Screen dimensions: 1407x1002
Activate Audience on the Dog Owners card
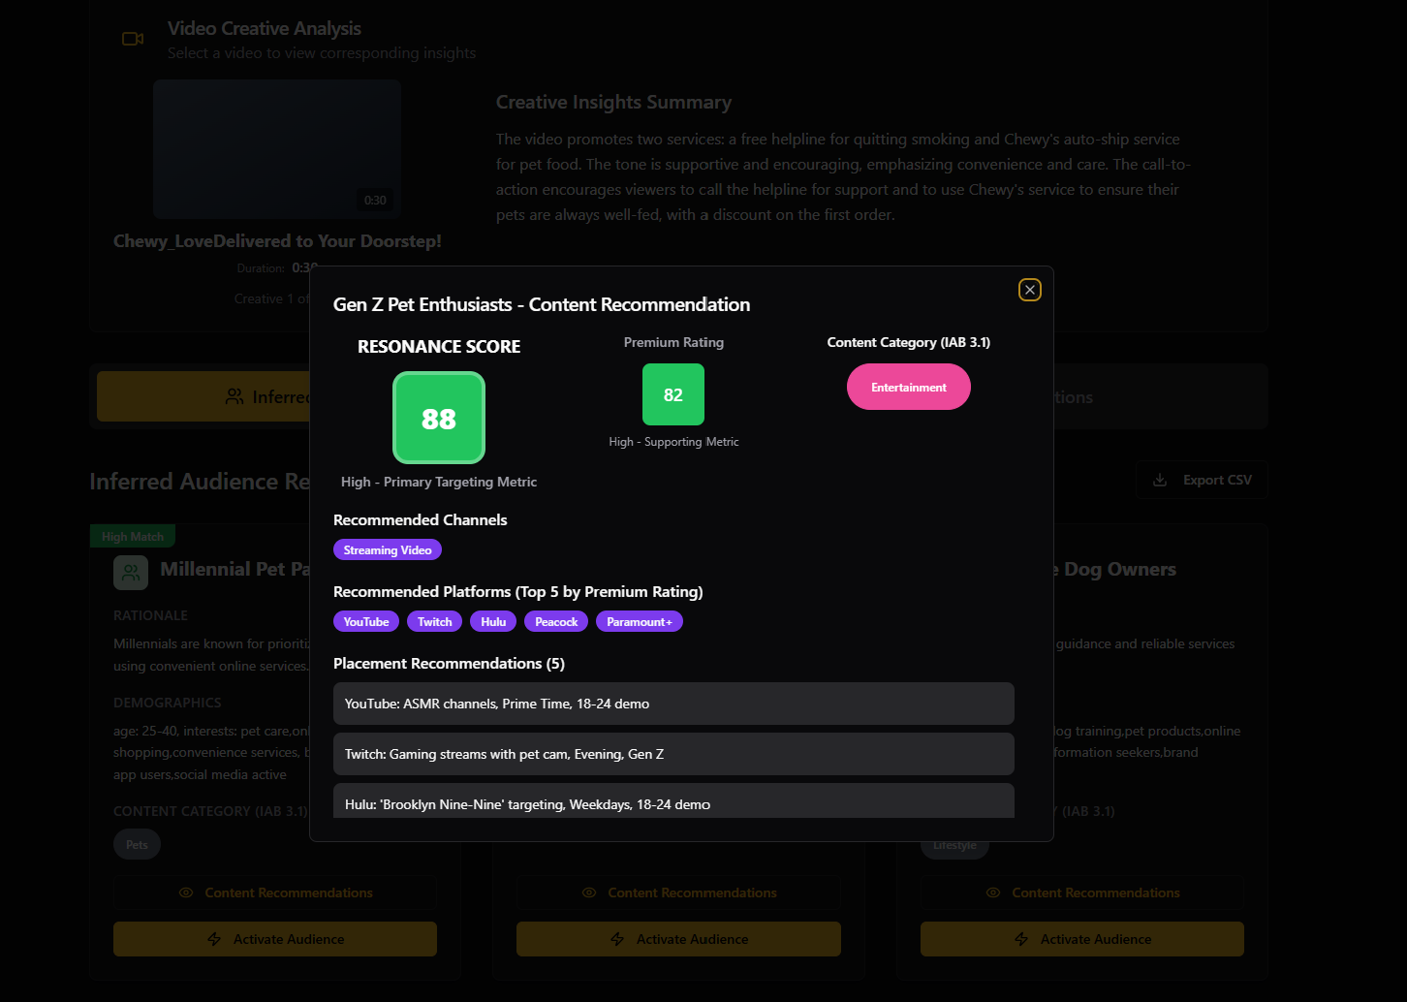(x=1082, y=939)
